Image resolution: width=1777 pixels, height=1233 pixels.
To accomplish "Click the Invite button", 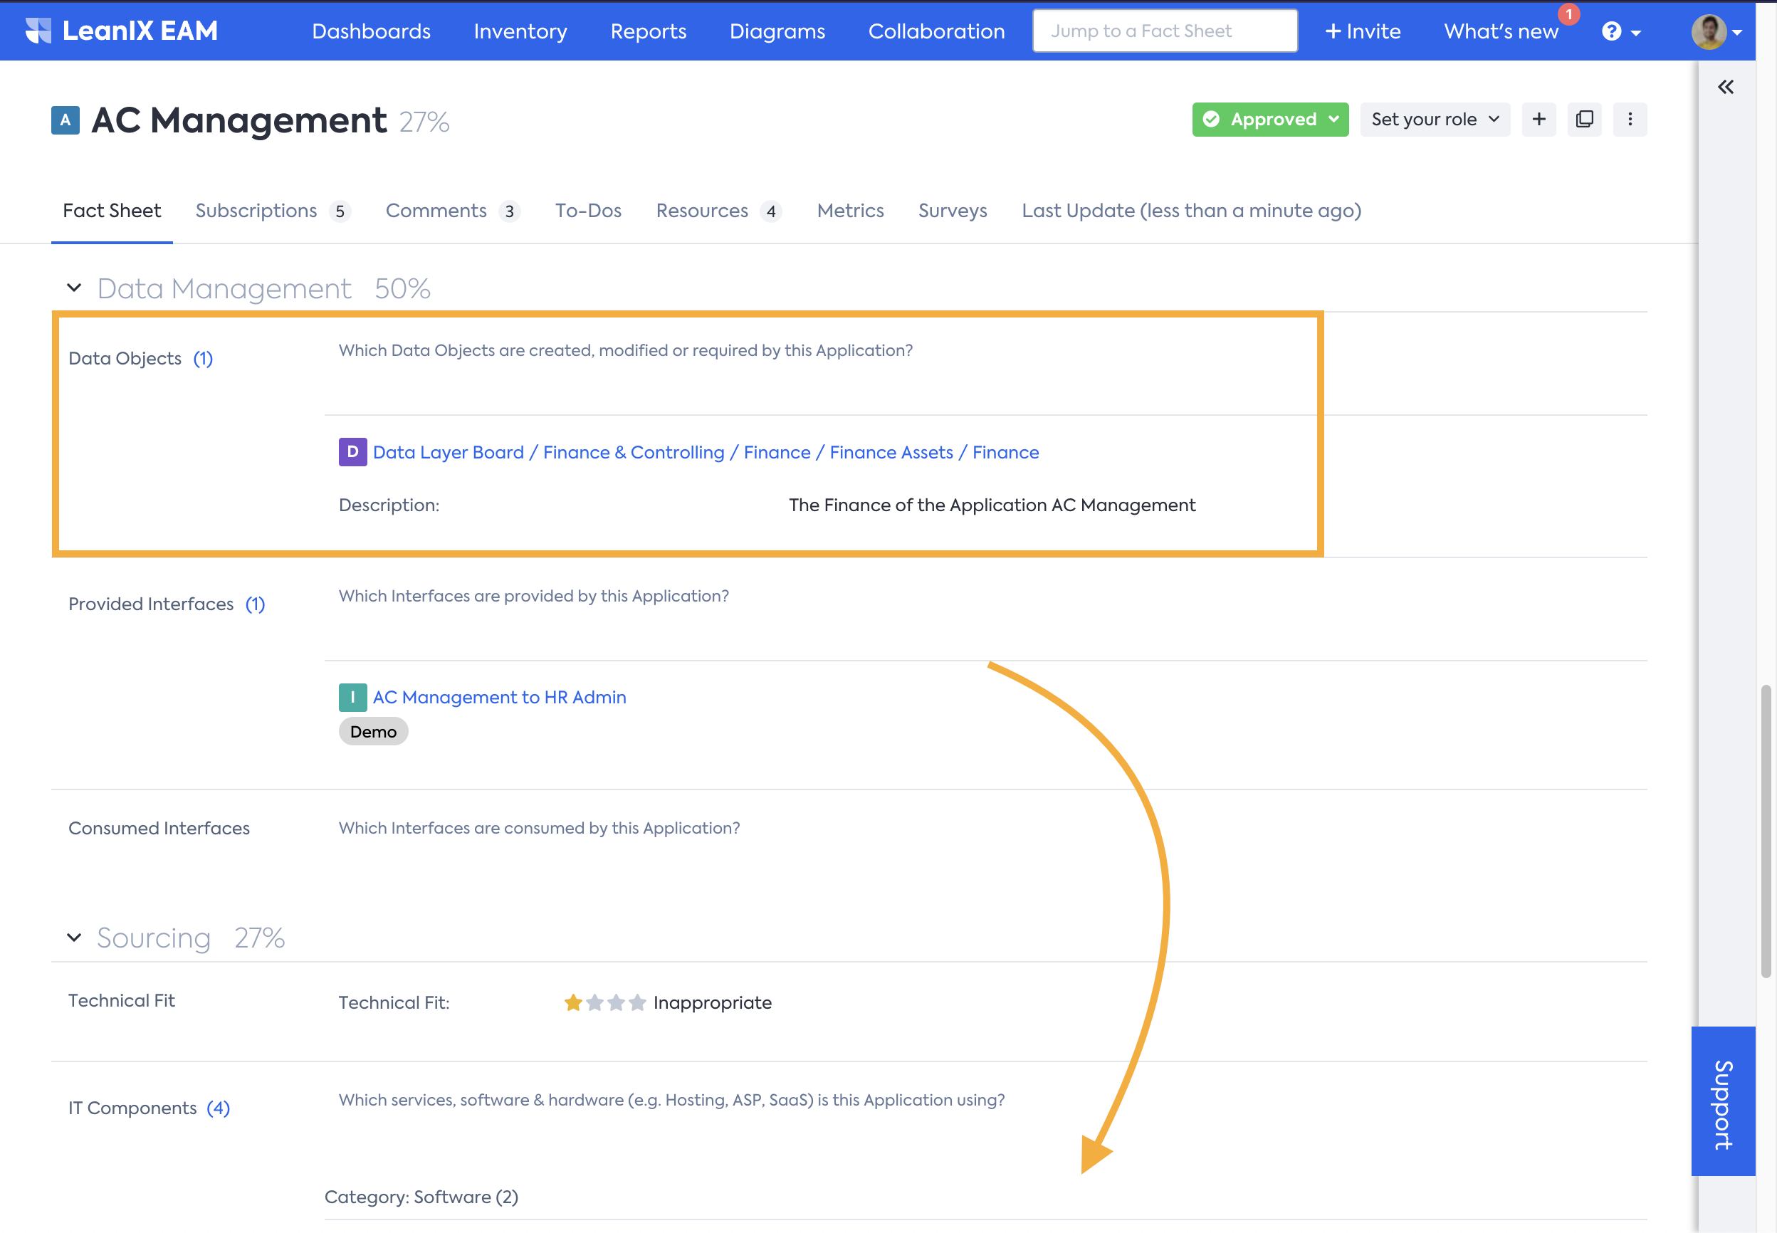I will click(x=1362, y=31).
